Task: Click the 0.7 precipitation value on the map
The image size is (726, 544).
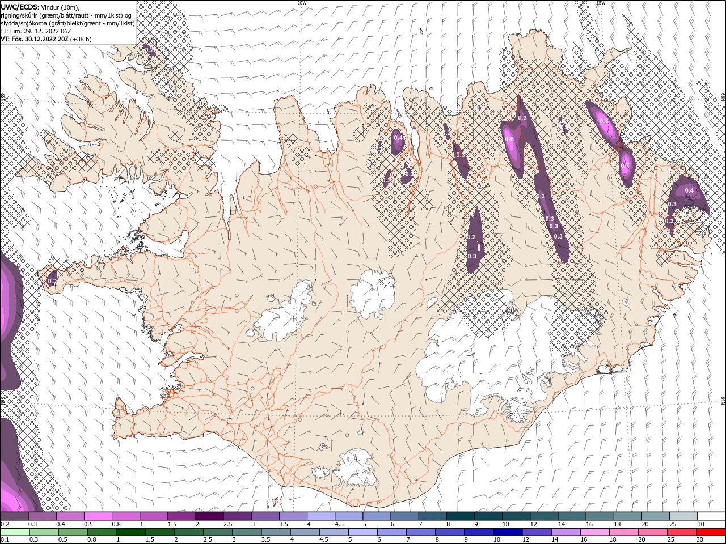Action: pyautogui.click(x=625, y=165)
